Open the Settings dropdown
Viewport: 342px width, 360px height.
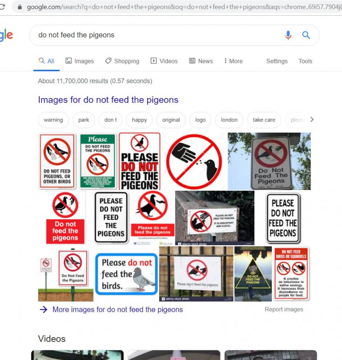coord(277,61)
